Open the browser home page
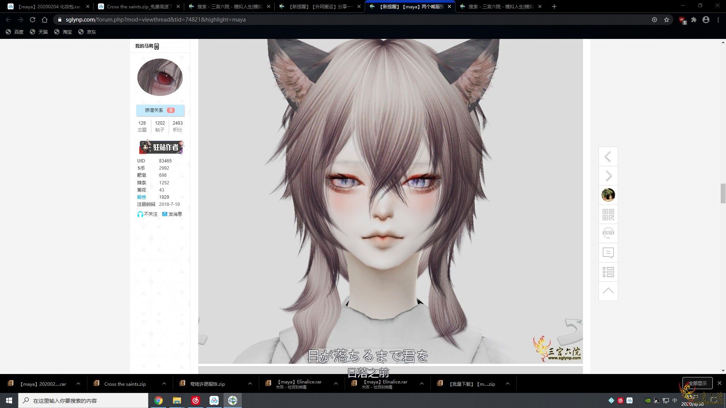Viewport: 726px width, 408px height. point(45,20)
